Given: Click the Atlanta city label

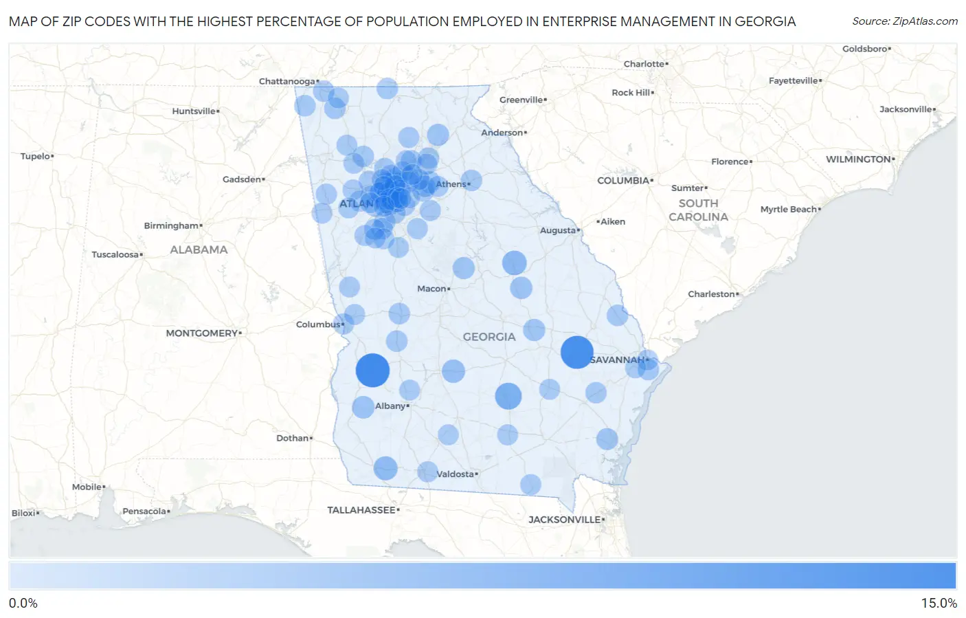Looking at the screenshot, I should point(357,204).
